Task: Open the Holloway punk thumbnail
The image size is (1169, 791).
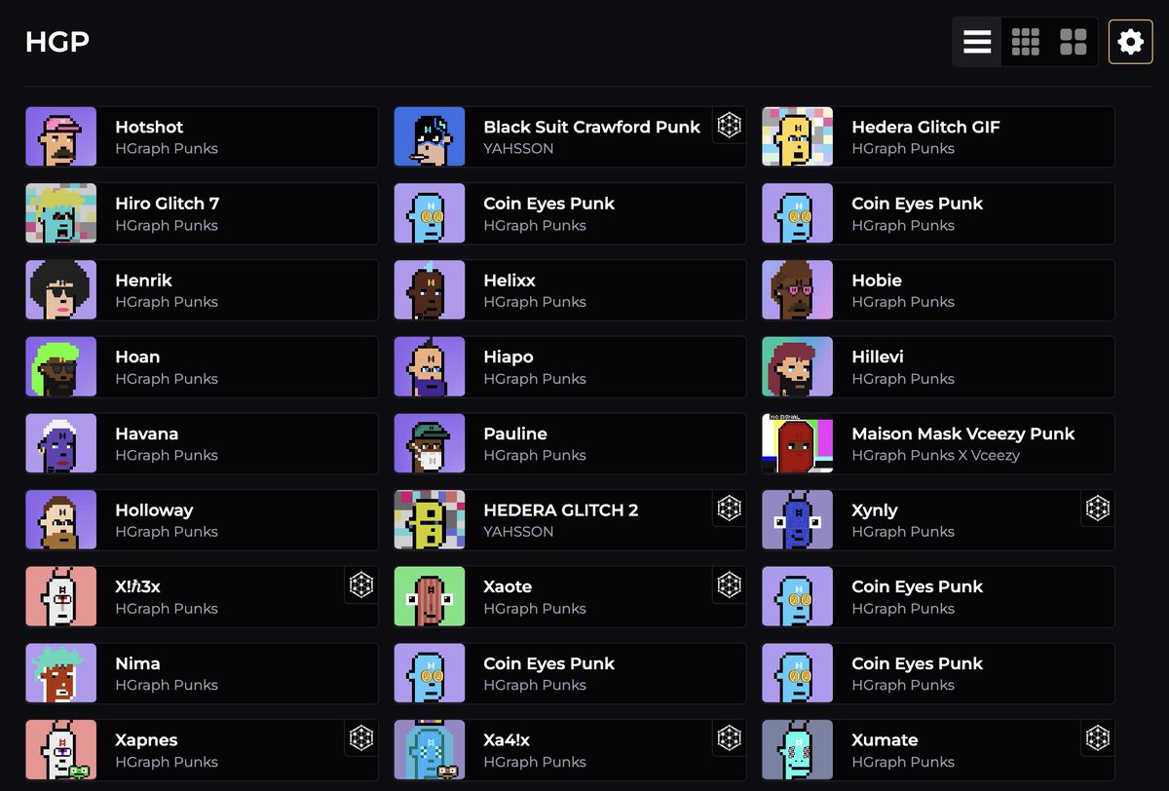Action: 61,520
